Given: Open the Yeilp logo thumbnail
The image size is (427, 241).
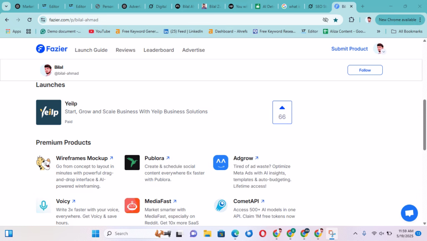Looking at the screenshot, I should click(48, 112).
